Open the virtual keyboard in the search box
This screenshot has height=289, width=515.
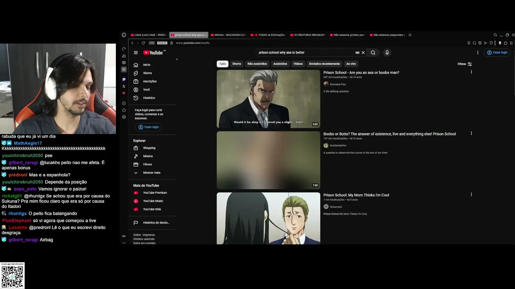(x=357, y=53)
